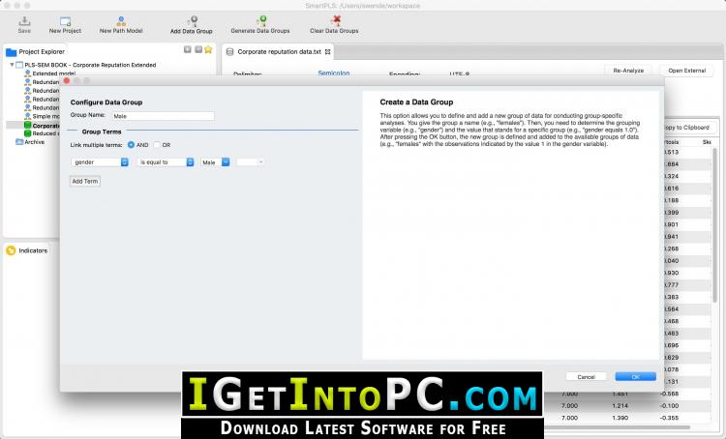Click the Add Term button

(85, 182)
